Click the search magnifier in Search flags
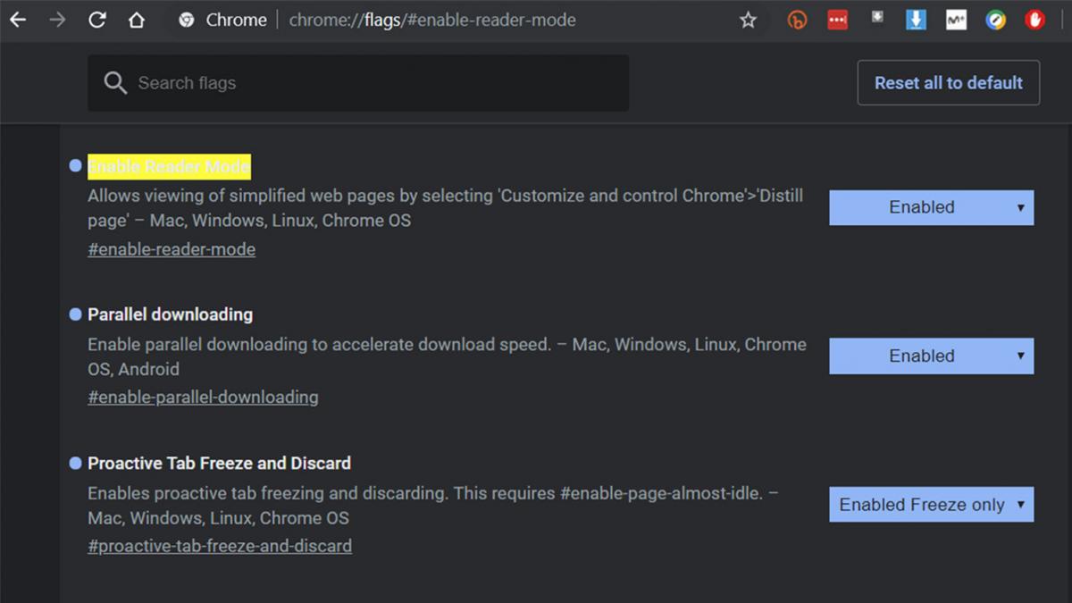1072x603 pixels. 115,82
